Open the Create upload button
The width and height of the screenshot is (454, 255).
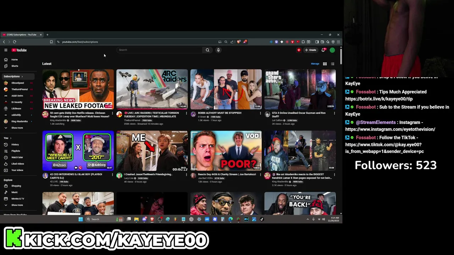click(310, 50)
